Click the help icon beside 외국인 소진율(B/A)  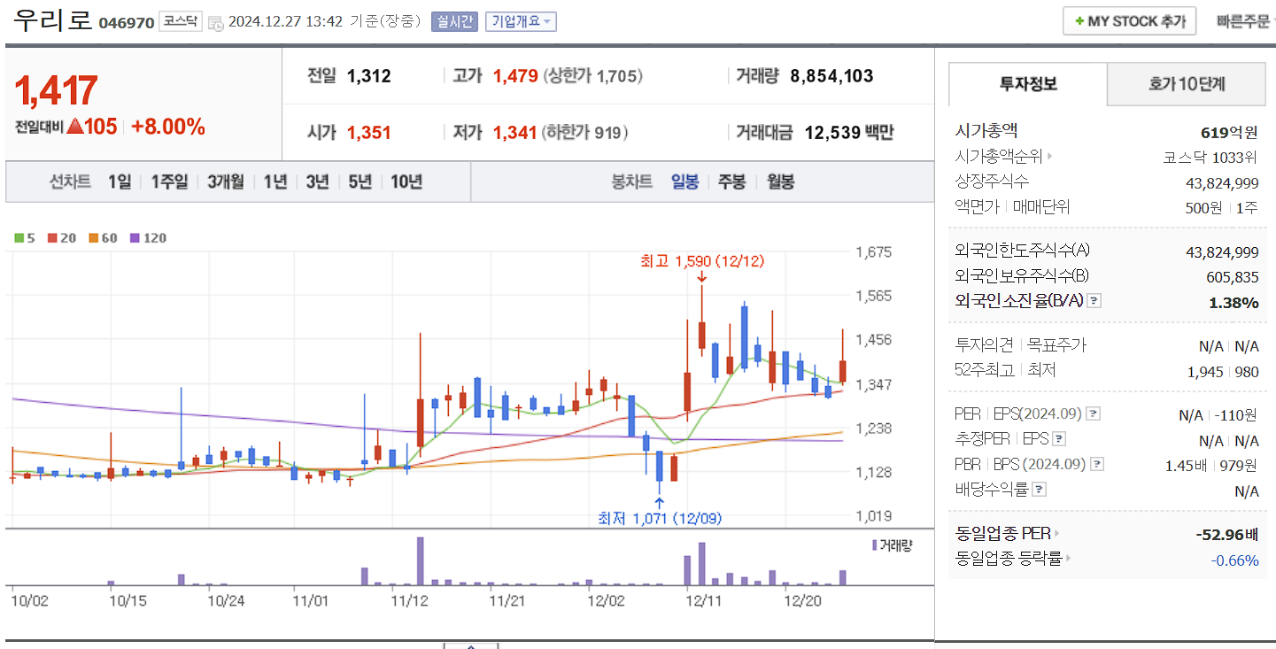1095,300
